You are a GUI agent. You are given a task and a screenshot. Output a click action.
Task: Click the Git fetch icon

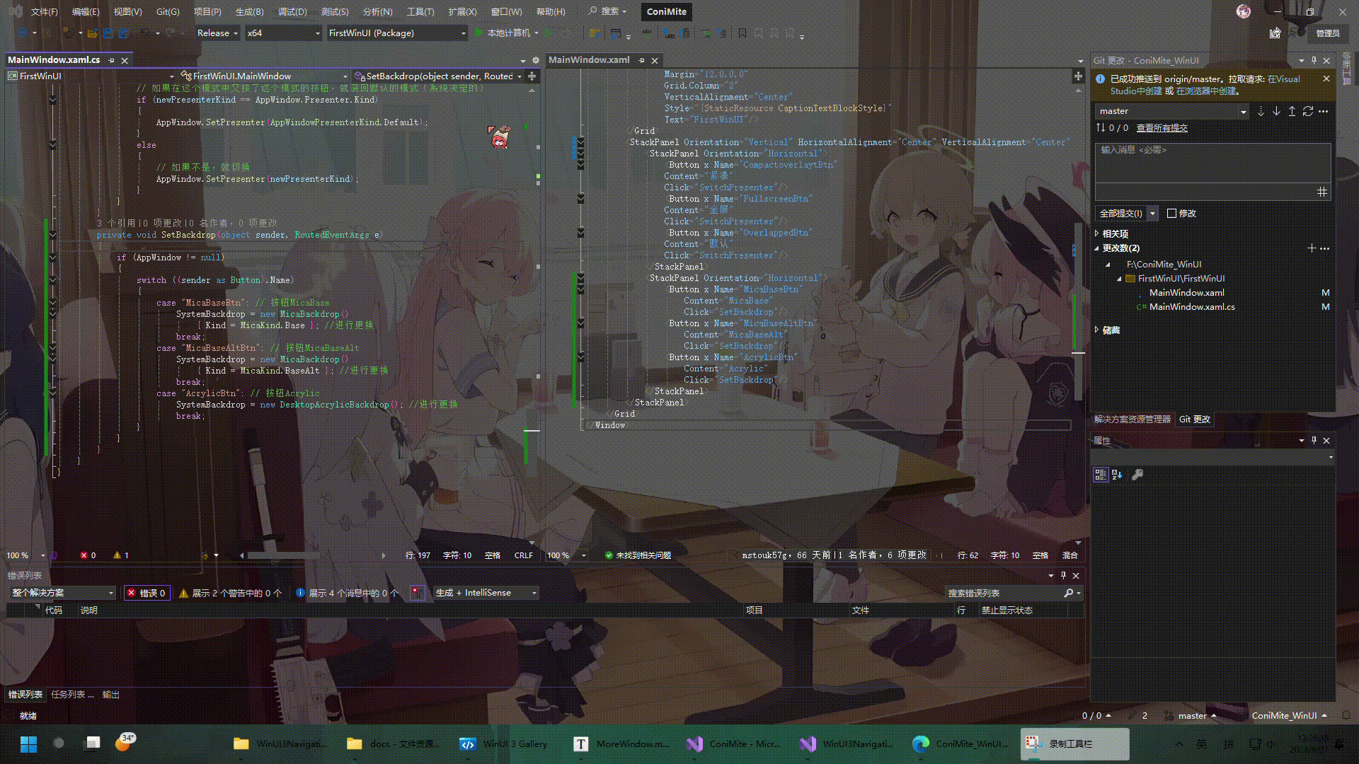point(1261,111)
